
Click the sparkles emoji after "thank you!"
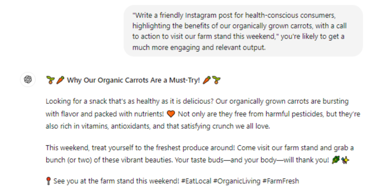[345, 160]
